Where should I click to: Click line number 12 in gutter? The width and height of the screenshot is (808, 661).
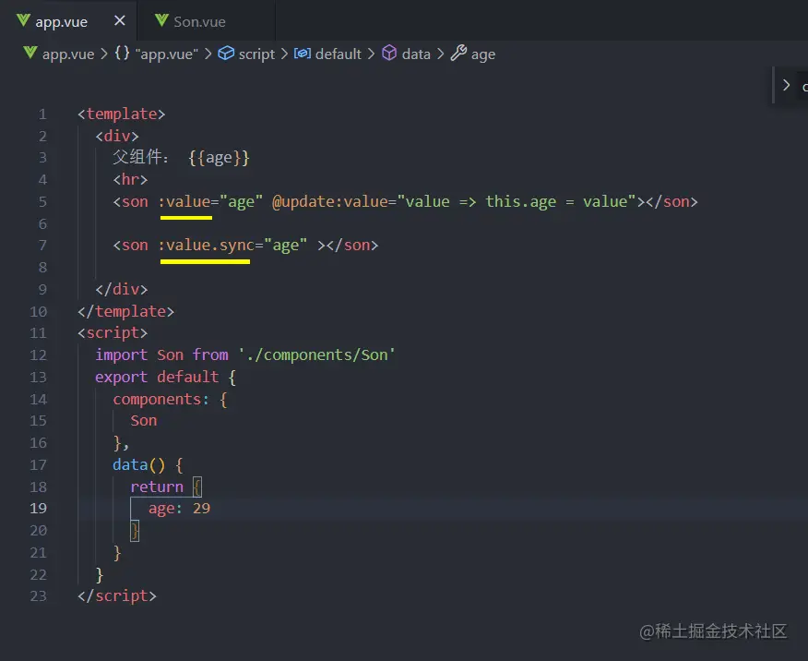pos(39,355)
